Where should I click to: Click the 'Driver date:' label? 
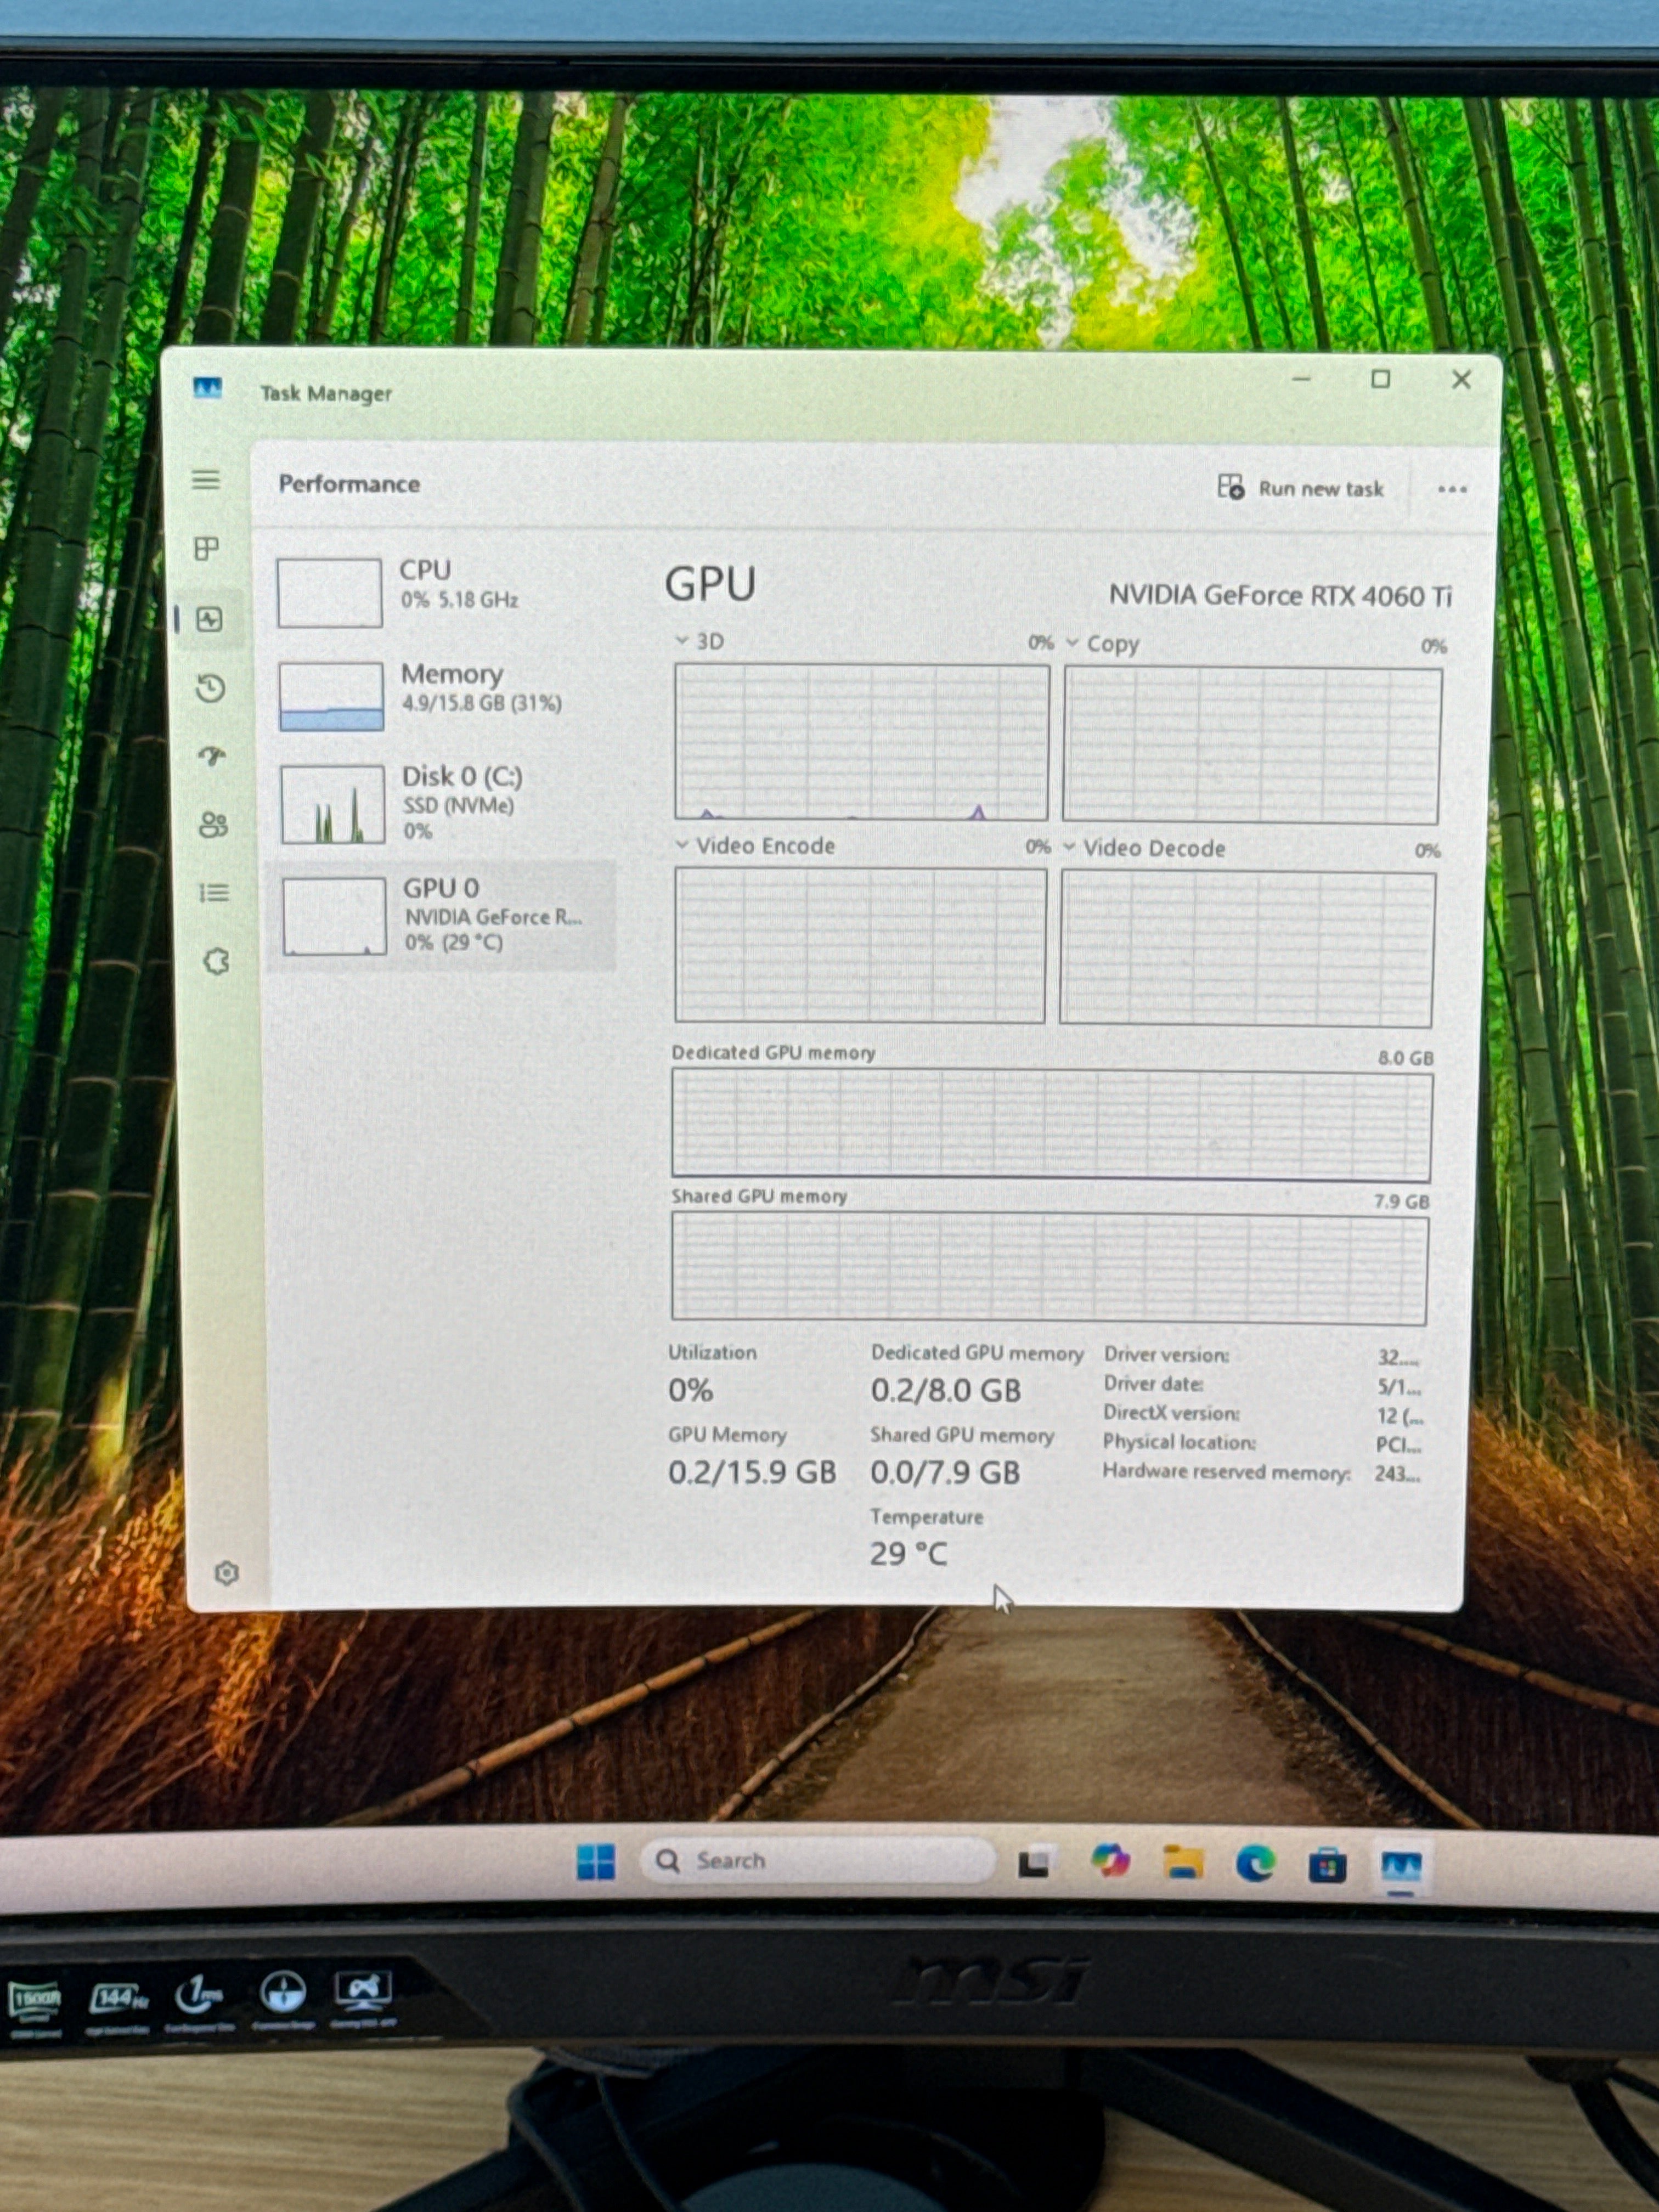tap(1153, 1384)
